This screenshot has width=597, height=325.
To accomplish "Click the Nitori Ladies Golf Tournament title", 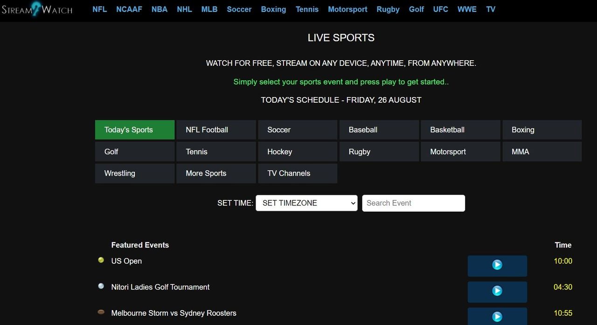I will click(160, 287).
